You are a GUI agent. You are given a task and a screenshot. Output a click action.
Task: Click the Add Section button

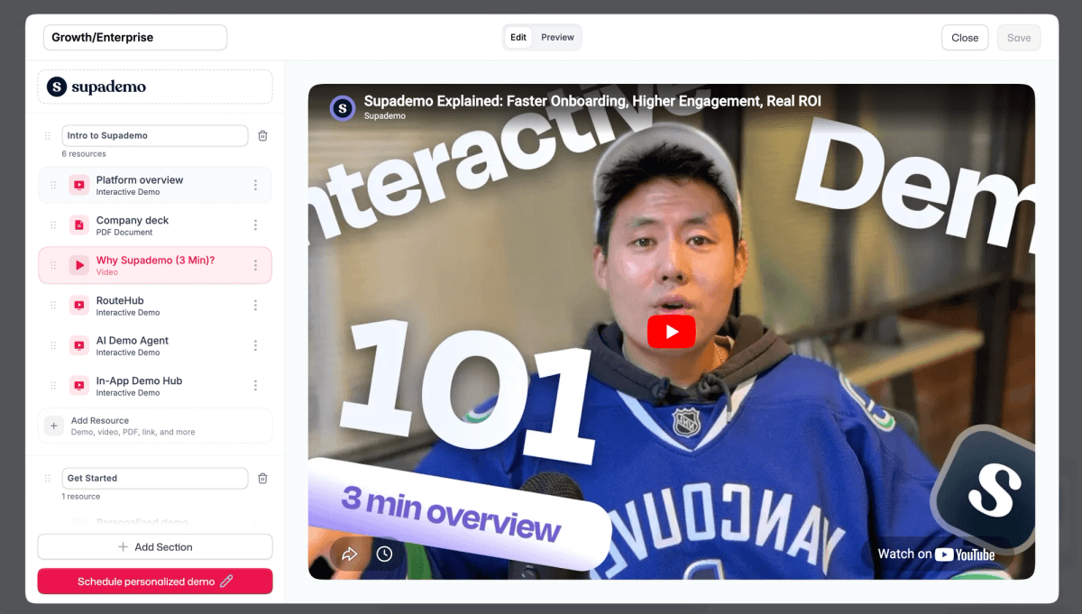click(x=155, y=547)
